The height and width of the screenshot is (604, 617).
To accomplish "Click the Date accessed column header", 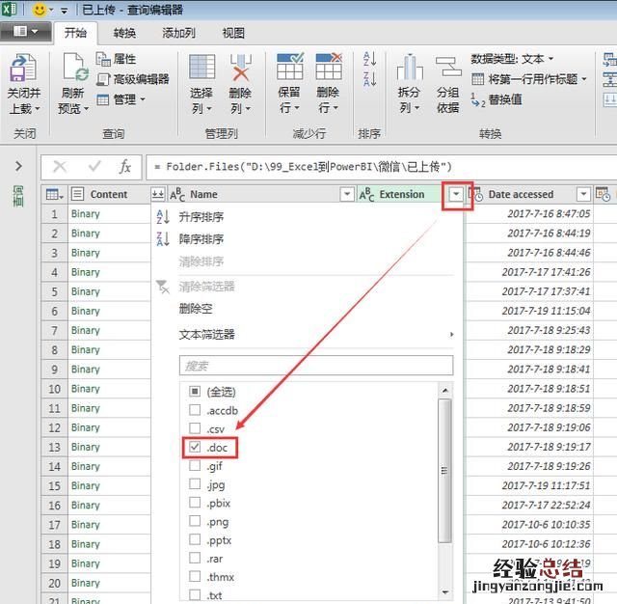I will coord(521,194).
